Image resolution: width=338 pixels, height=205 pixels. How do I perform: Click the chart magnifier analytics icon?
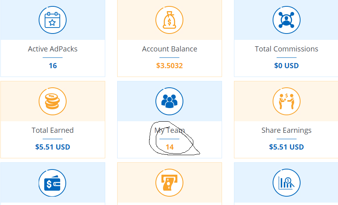coord(286,183)
